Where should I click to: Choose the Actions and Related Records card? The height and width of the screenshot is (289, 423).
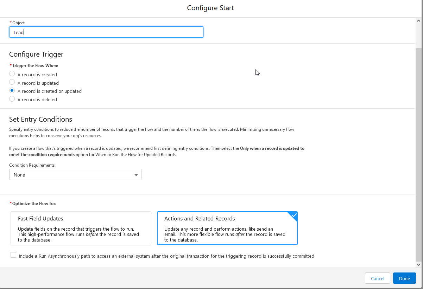point(227,228)
